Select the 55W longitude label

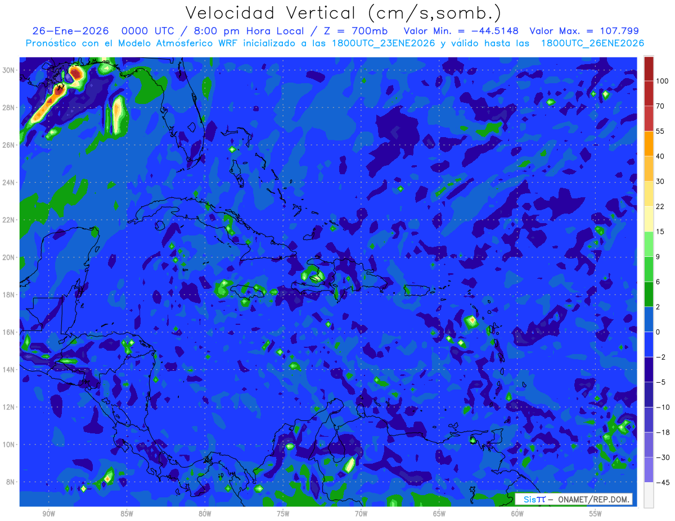coord(596,514)
